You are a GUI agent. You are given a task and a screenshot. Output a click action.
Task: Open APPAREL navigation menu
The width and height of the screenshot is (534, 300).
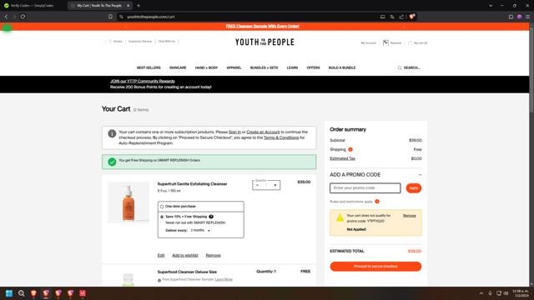234,67
